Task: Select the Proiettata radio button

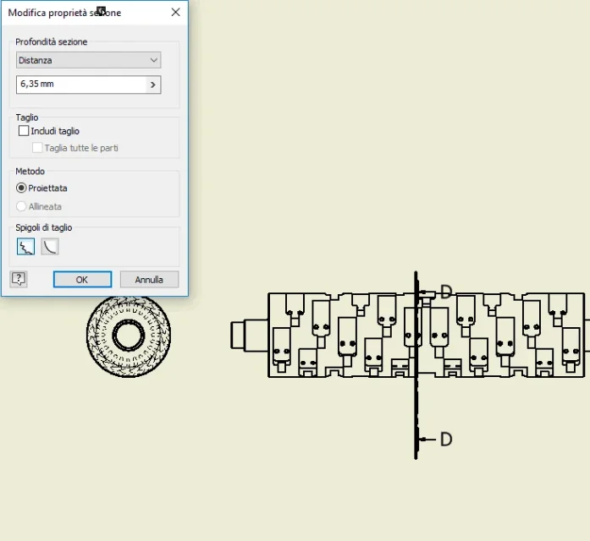Action: pyautogui.click(x=21, y=188)
